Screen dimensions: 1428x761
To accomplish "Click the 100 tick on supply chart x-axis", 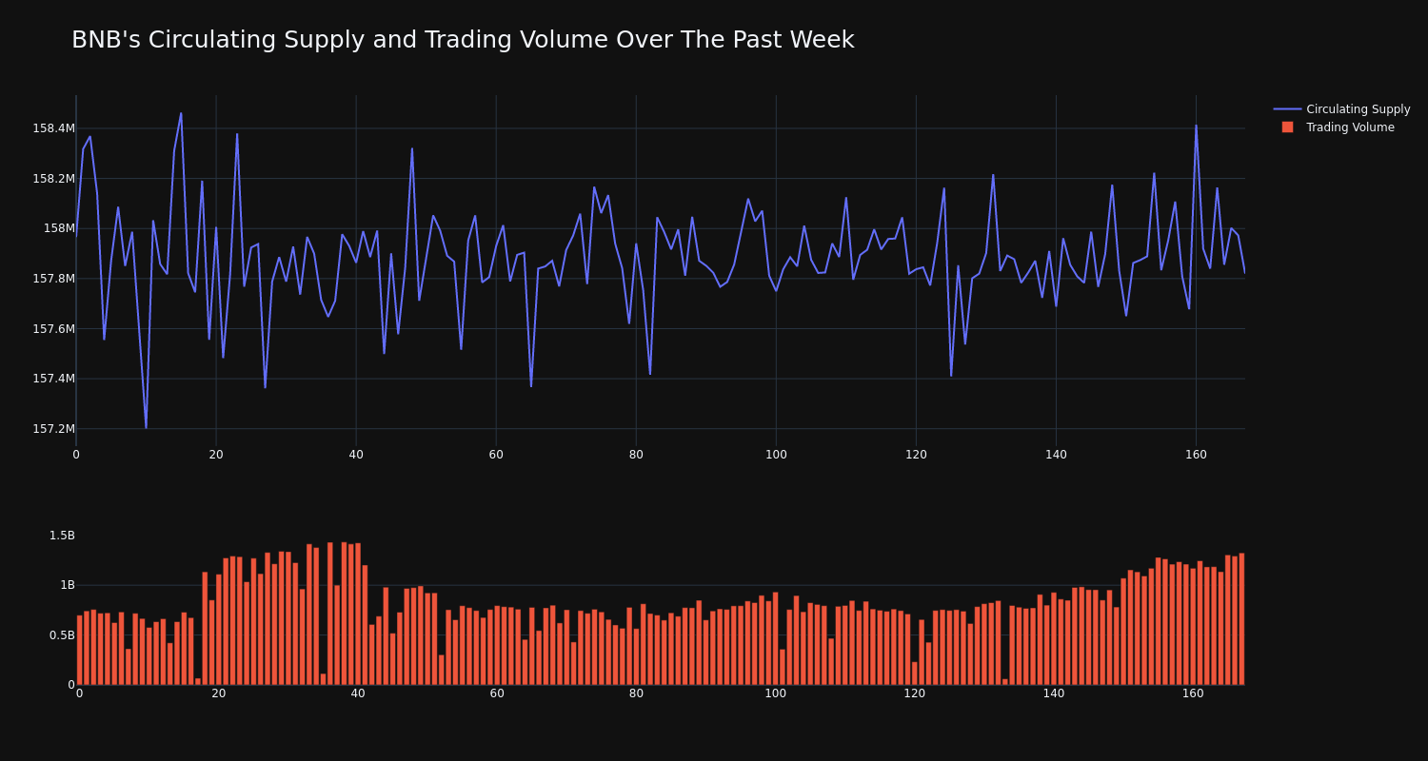I will [x=776, y=455].
